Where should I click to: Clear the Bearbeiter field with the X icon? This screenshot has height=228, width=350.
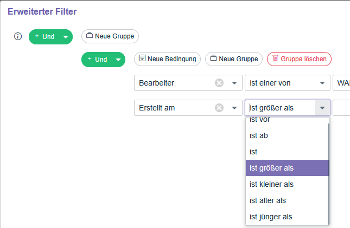[219, 83]
